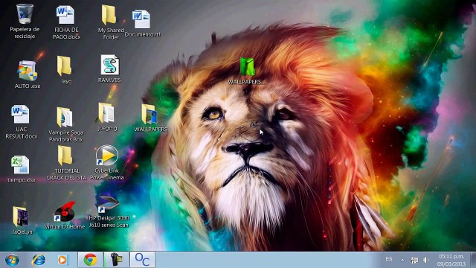The height and width of the screenshot is (268, 476).
Task: Select the green WALLPAPERS archive icon
Action: tap(248, 66)
